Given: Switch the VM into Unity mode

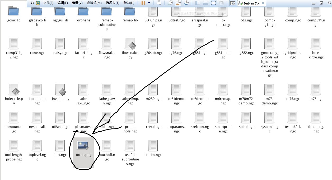Looking at the screenshot, I should pos(221,3).
